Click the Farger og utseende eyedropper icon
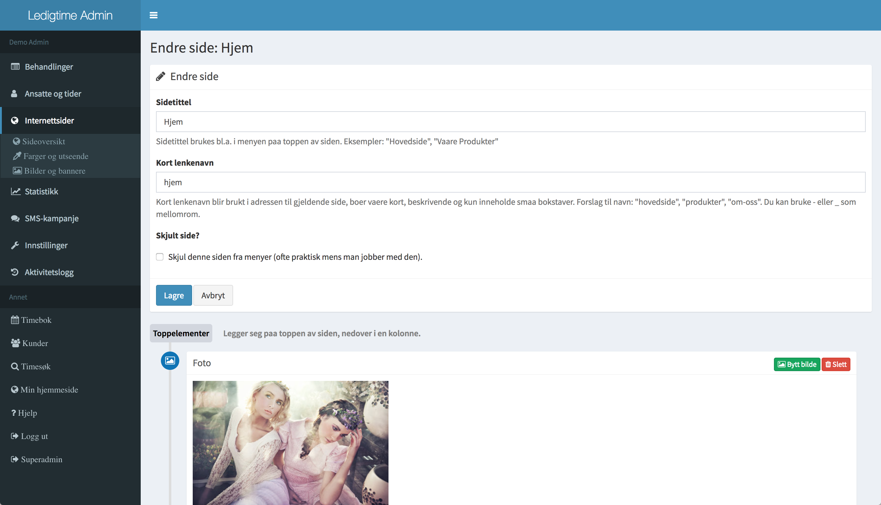The image size is (881, 505). click(x=17, y=156)
